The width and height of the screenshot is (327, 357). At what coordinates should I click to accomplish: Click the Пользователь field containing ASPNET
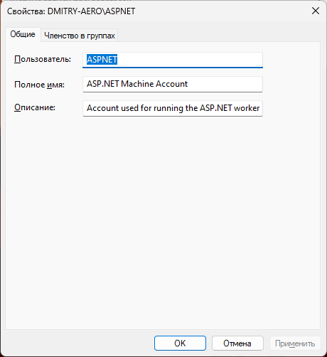(173, 60)
